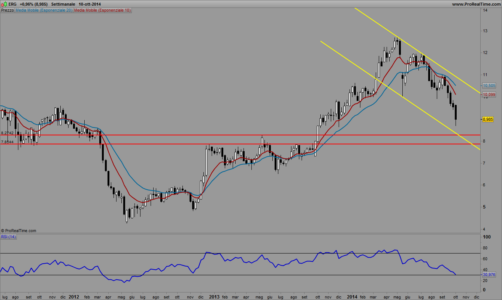
Task: Click the candlestick chart icon beside ERG
Action: 3,4
